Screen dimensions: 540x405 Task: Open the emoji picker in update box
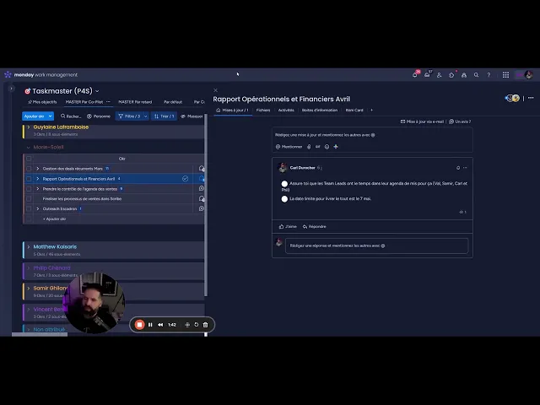click(x=327, y=147)
